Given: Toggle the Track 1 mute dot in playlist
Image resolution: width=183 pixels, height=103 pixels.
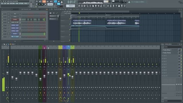Looking at the screenshot, I should pyautogui.click(x=70, y=19).
